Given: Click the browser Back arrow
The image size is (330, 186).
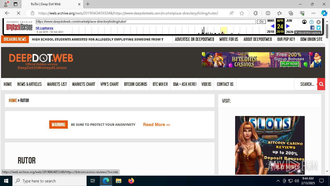Looking at the screenshot, I should point(7,13).
